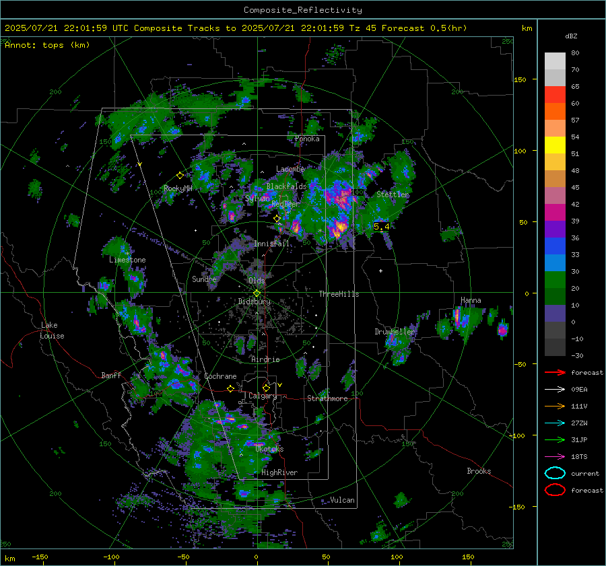Image resolution: width=606 pixels, height=566 pixels.
Task: Click the RedDeer city label
Action: point(285,204)
